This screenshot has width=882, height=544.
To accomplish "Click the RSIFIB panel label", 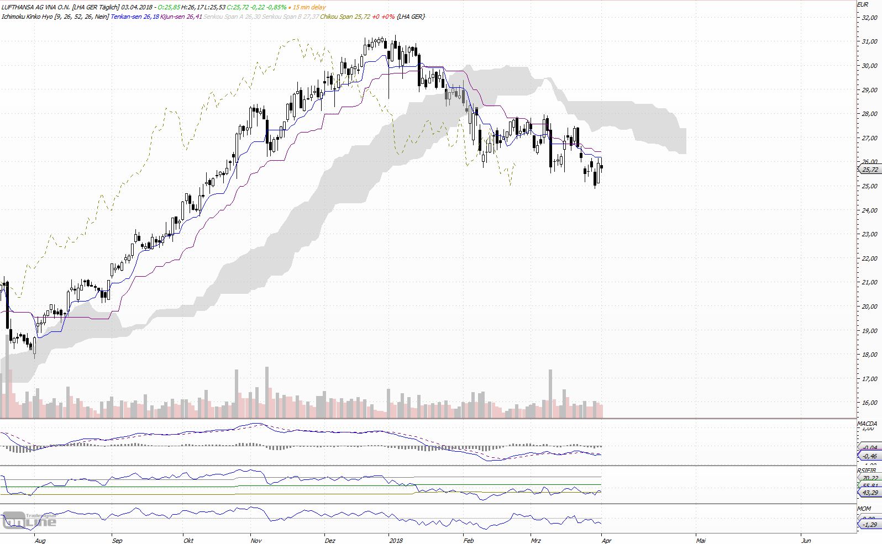I will click(x=867, y=471).
